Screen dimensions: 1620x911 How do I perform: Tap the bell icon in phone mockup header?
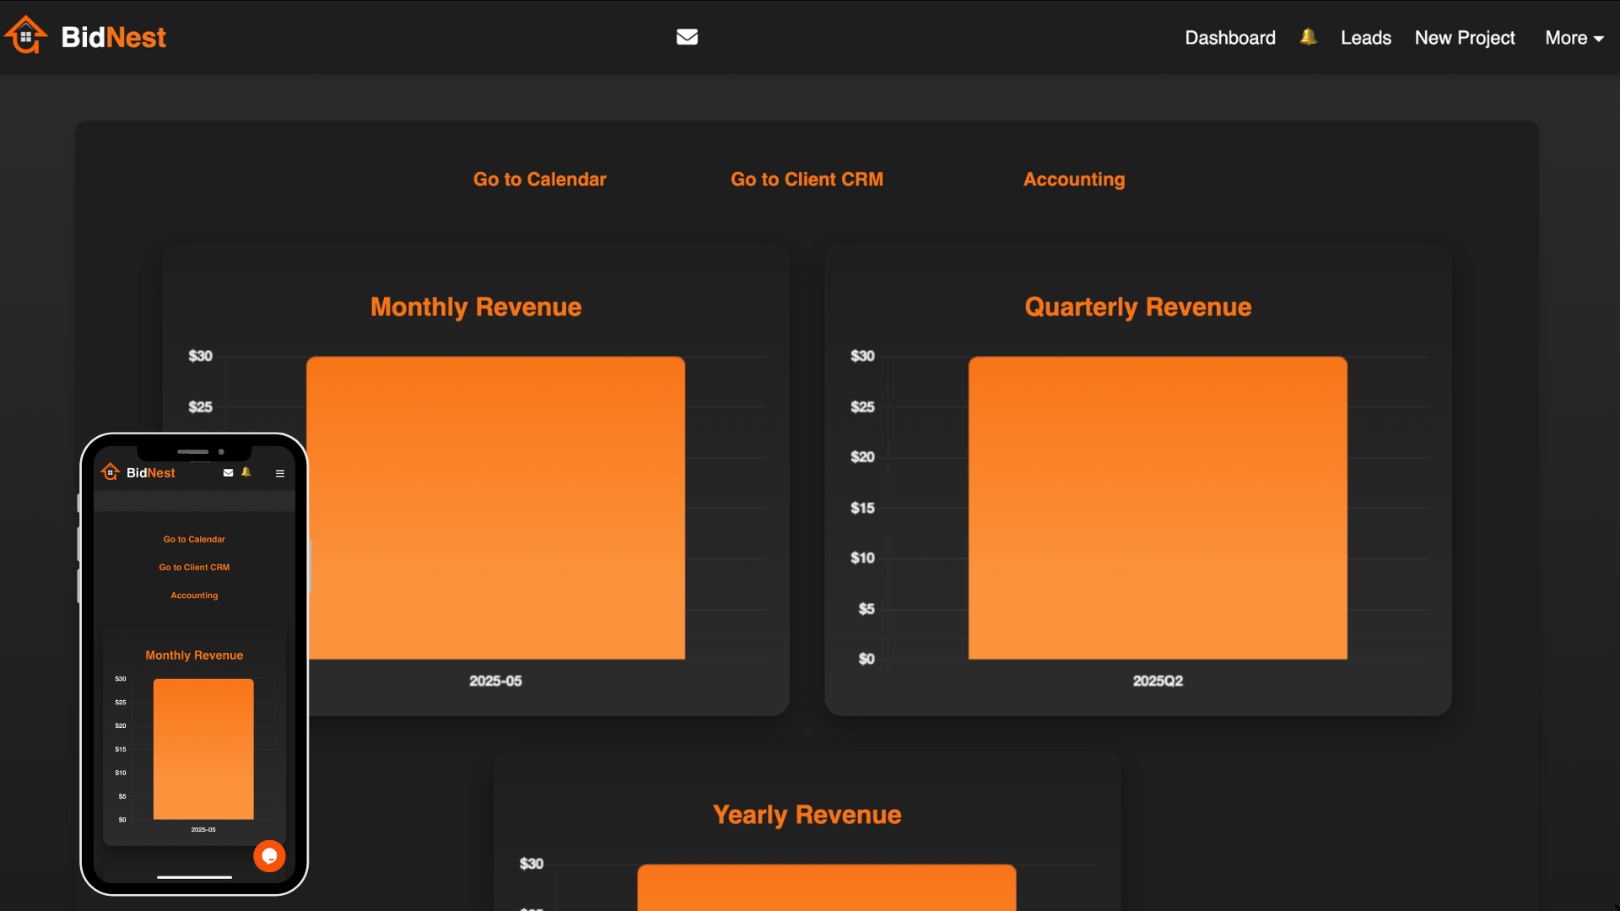[x=246, y=472]
